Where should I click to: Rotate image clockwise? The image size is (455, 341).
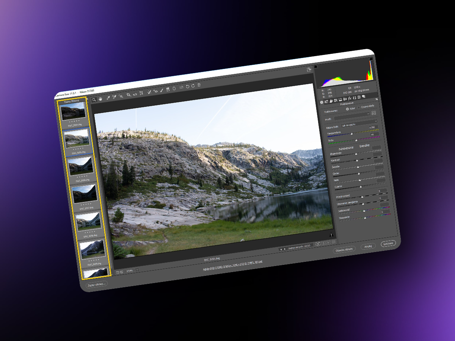193,86
